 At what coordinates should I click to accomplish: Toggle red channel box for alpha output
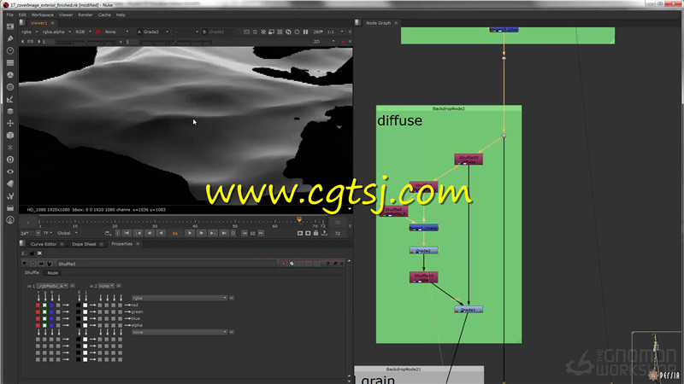tap(38, 325)
